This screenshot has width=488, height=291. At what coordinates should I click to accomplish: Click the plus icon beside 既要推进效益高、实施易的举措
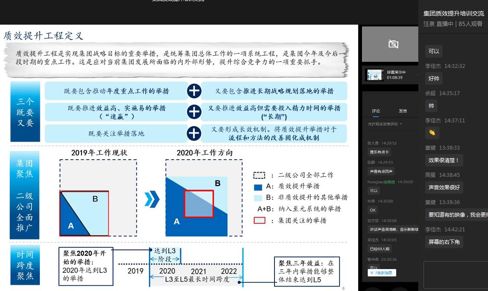click(194, 112)
